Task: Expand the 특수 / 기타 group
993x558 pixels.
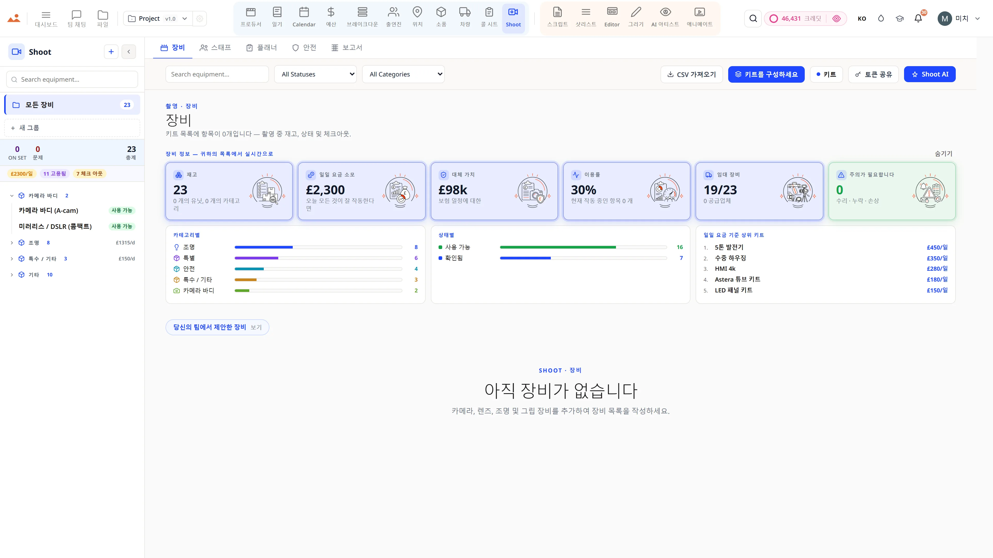Action: (12, 259)
